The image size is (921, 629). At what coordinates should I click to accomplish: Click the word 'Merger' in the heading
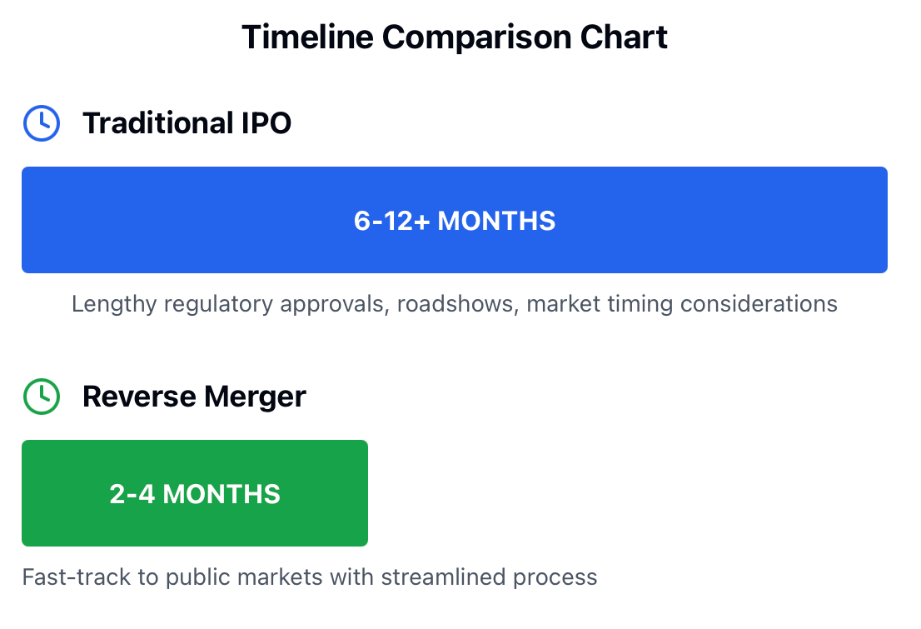click(256, 397)
